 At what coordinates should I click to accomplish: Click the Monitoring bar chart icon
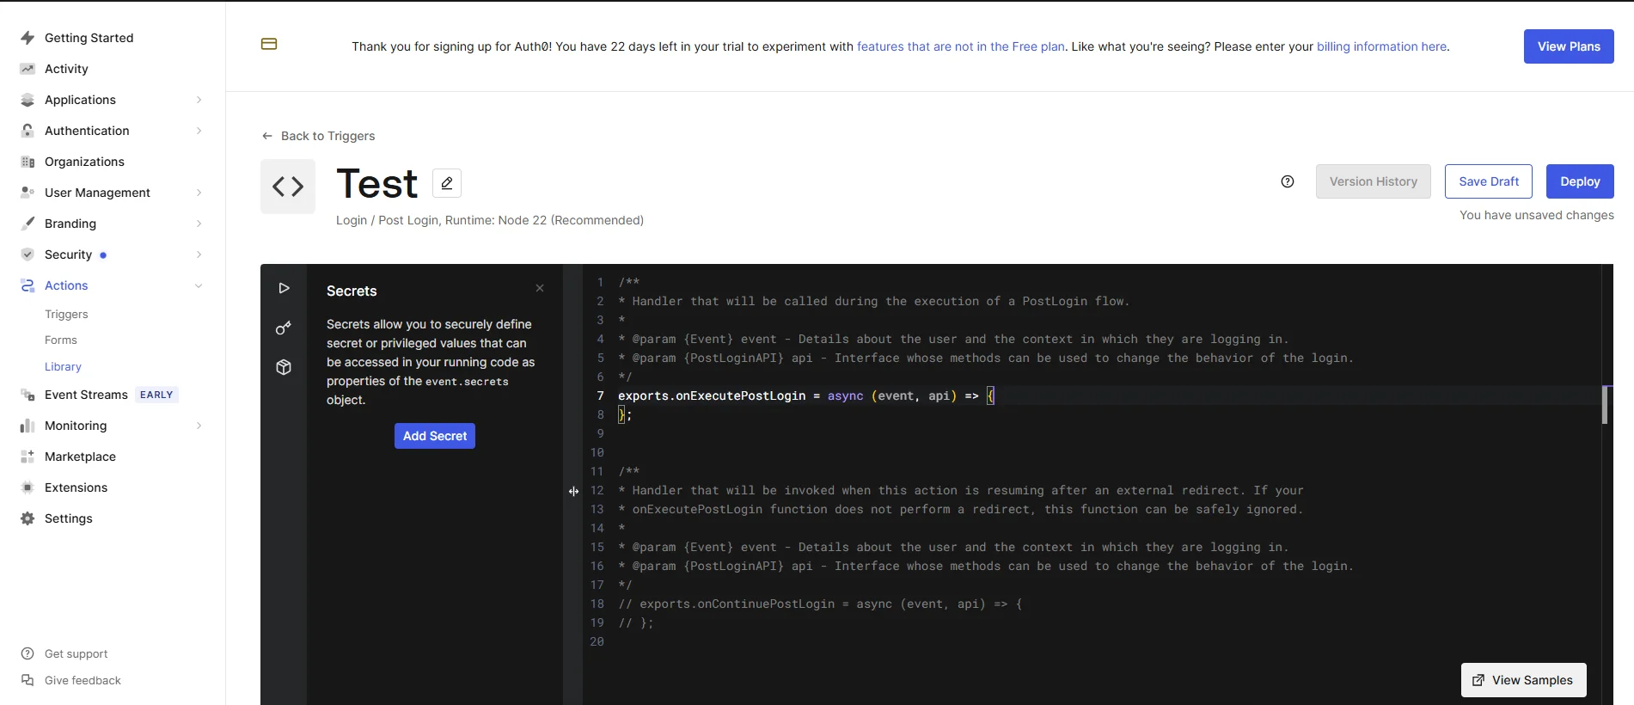28,426
